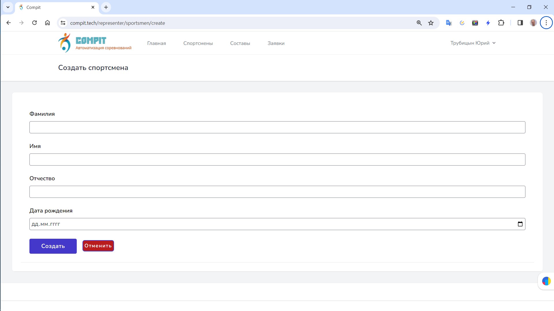Open the browser extensions puzzle icon
Screen dimensions: 554x311
click(501, 23)
